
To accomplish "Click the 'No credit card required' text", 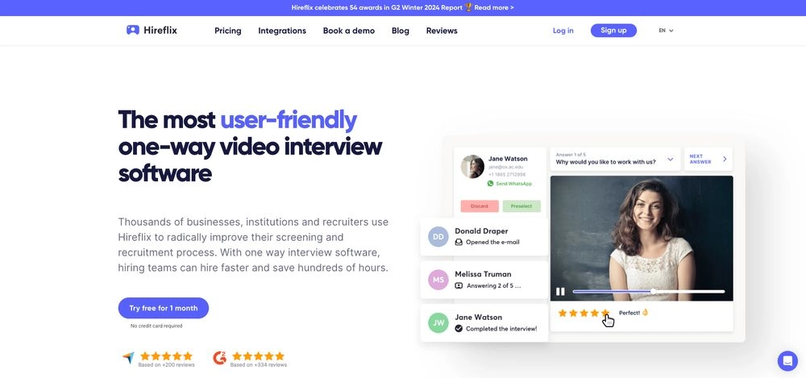I will point(156,326).
